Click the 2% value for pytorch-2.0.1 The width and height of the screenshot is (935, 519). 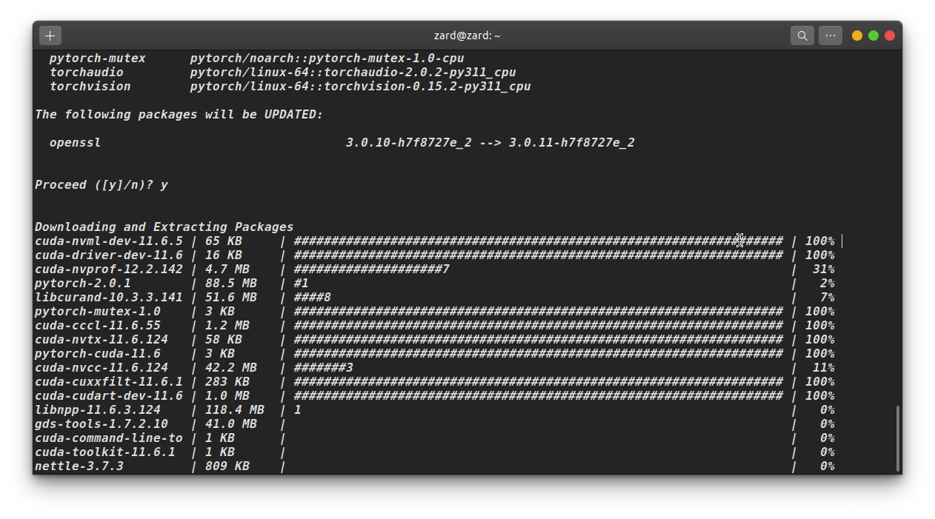[827, 284]
